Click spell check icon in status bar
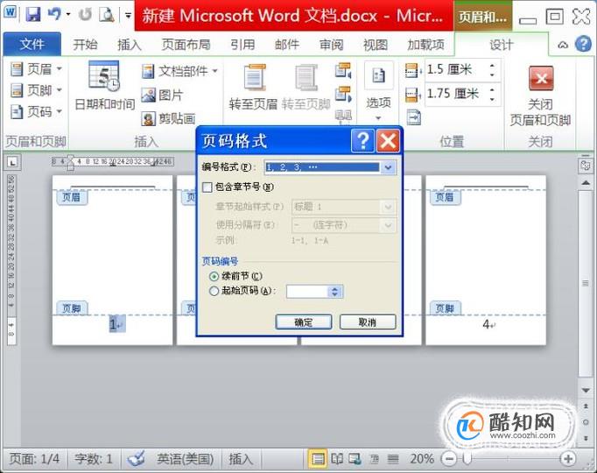This screenshot has width=597, height=473. click(x=136, y=458)
